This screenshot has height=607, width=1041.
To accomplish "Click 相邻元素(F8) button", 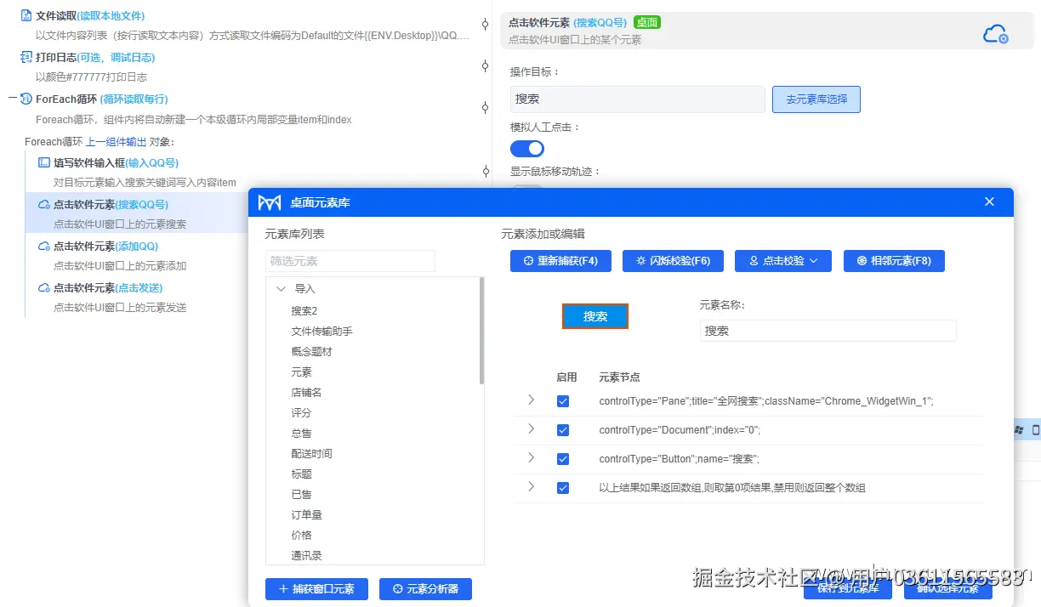I will click(894, 261).
